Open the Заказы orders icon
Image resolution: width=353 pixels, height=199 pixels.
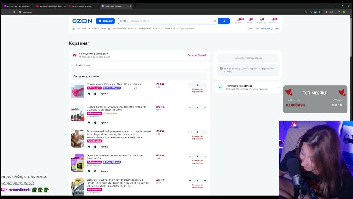click(250, 21)
